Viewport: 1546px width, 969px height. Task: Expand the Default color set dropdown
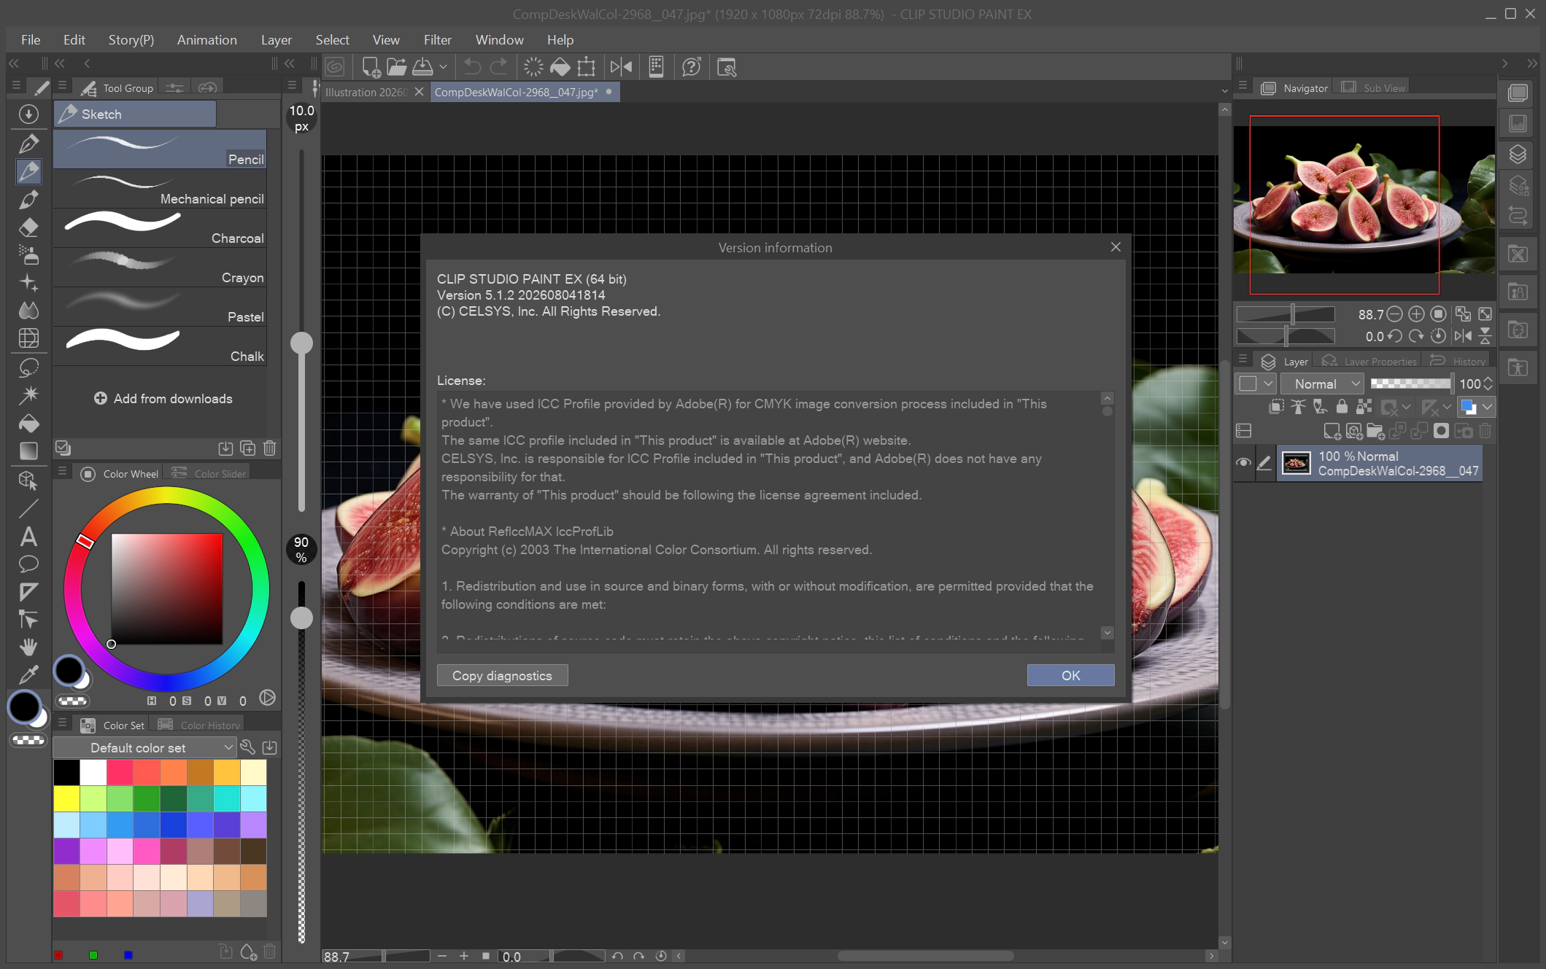[144, 747]
